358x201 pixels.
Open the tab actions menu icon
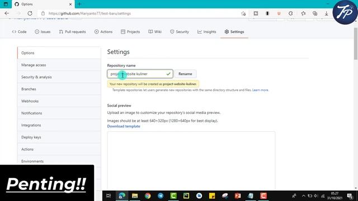pos(6,4)
